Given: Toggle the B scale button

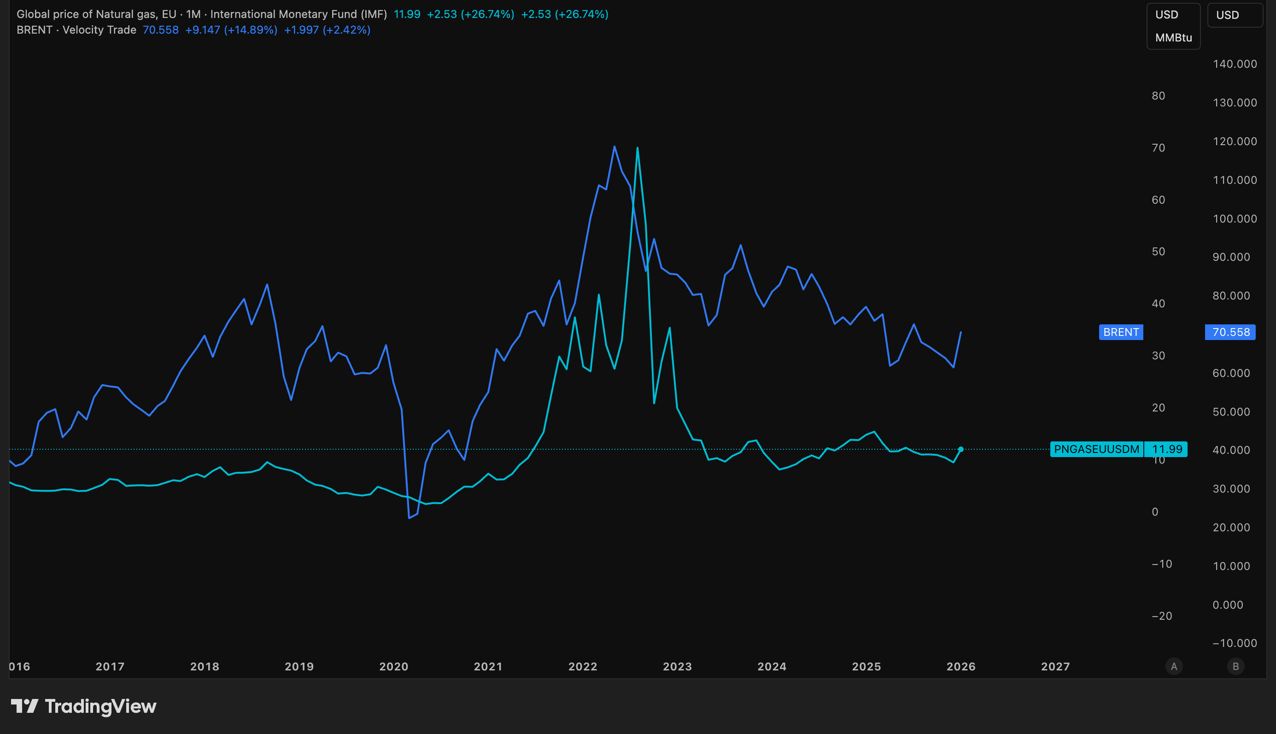Looking at the screenshot, I should 1235,666.
